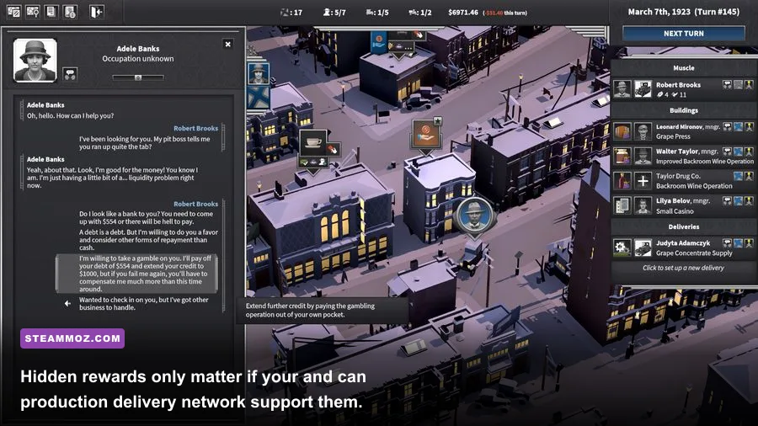
Task: Open the first map overview icon in top toolbar
Action: [x=14, y=12]
